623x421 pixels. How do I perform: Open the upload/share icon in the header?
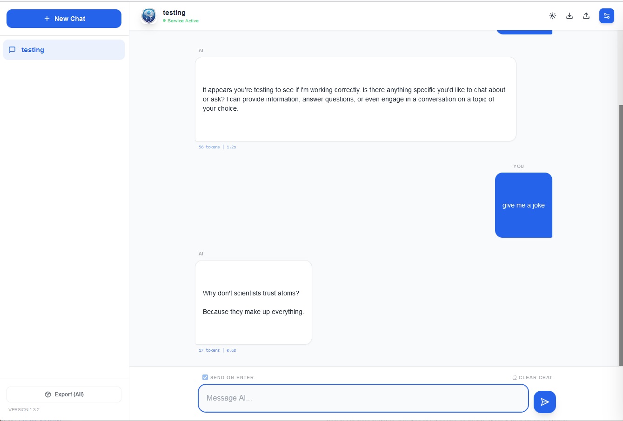click(586, 15)
